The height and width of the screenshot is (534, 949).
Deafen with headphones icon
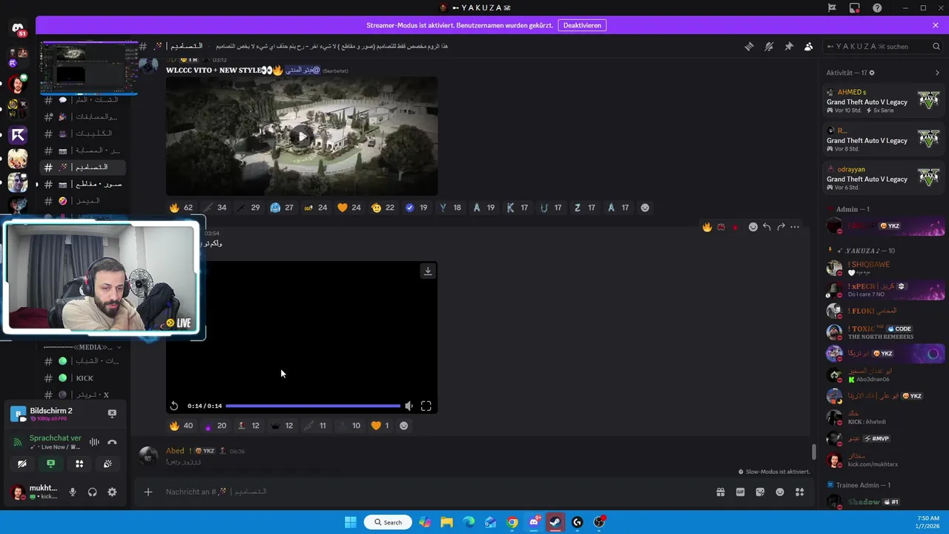click(x=93, y=492)
